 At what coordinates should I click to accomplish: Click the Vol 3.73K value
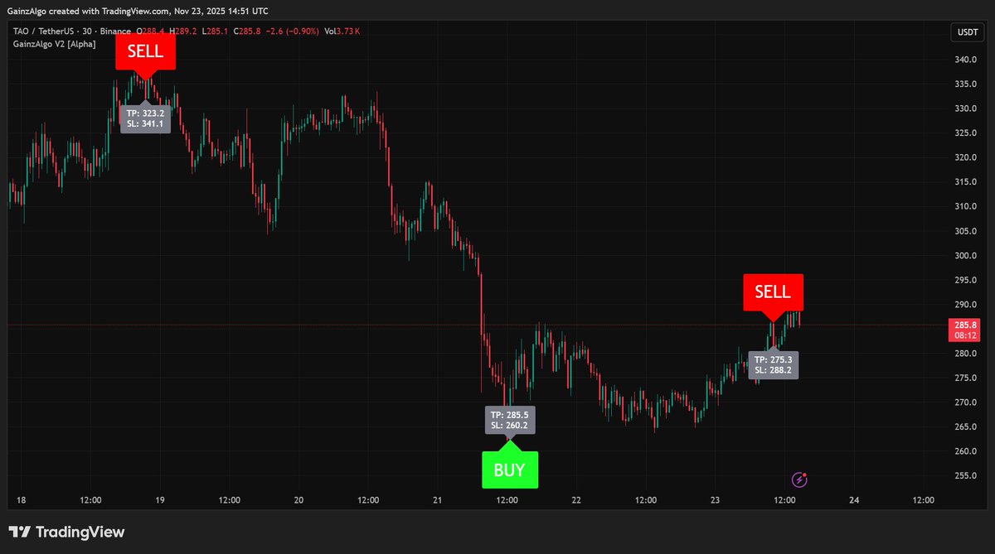342,31
